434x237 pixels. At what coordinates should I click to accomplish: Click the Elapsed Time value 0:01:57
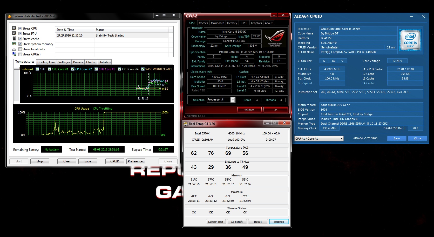[x=163, y=149]
